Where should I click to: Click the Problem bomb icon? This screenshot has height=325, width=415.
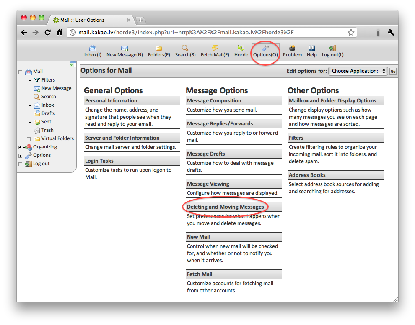click(292, 49)
